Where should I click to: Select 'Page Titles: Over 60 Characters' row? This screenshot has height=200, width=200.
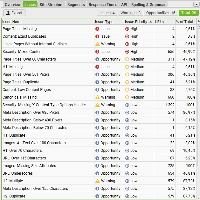[x=99, y=59]
